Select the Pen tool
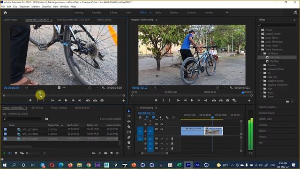Viewport: 300px width, 169px height. pyautogui.click(x=129, y=137)
